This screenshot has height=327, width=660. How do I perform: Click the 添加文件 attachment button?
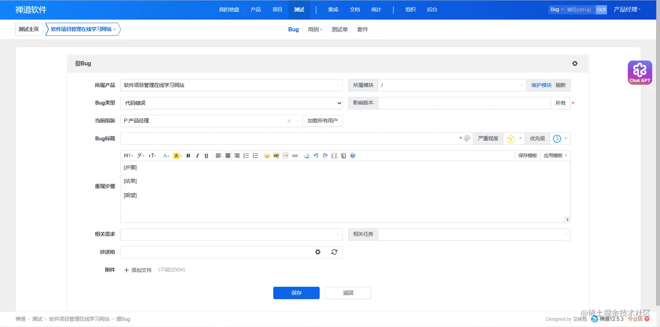(138, 270)
